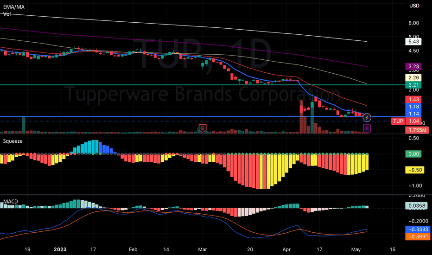Click the 2.26 cream price label
Image resolution: width=432 pixels, height=255 pixels.
[x=413, y=78]
